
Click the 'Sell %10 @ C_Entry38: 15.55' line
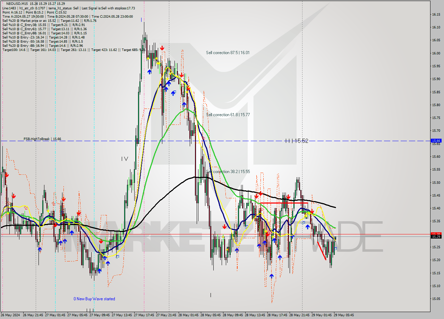tap(43, 25)
